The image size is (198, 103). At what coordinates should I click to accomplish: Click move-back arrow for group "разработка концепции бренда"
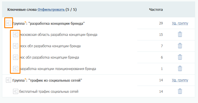click(x=9, y=23)
